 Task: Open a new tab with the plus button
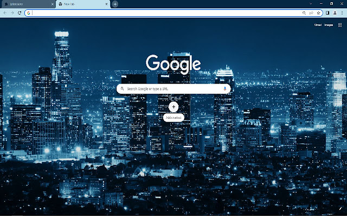pos(115,4)
